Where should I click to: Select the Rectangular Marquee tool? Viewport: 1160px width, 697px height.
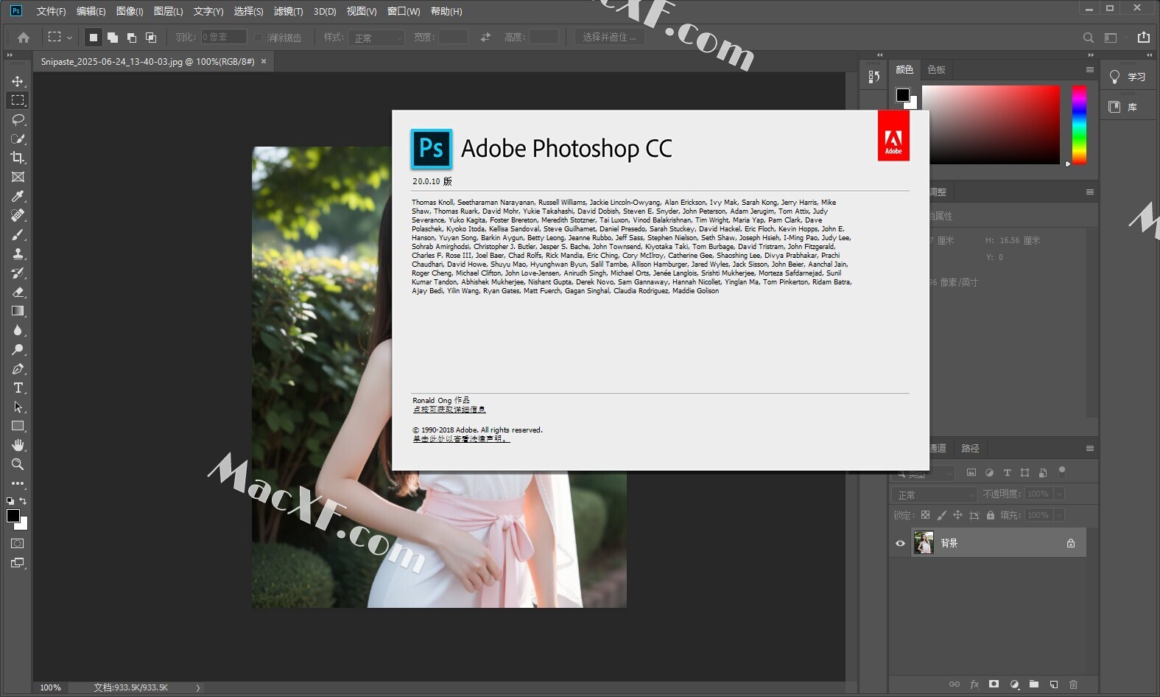(18, 100)
